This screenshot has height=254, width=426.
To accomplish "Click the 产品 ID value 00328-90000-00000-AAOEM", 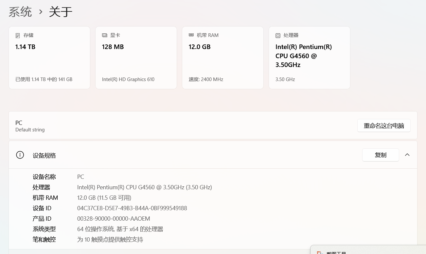I will click(x=114, y=219).
